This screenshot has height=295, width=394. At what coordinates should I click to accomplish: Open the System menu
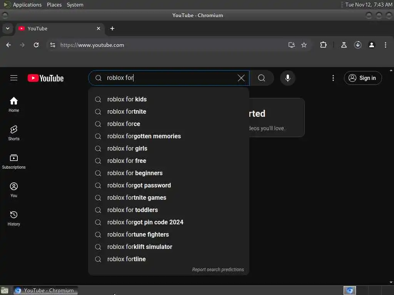coord(75,5)
